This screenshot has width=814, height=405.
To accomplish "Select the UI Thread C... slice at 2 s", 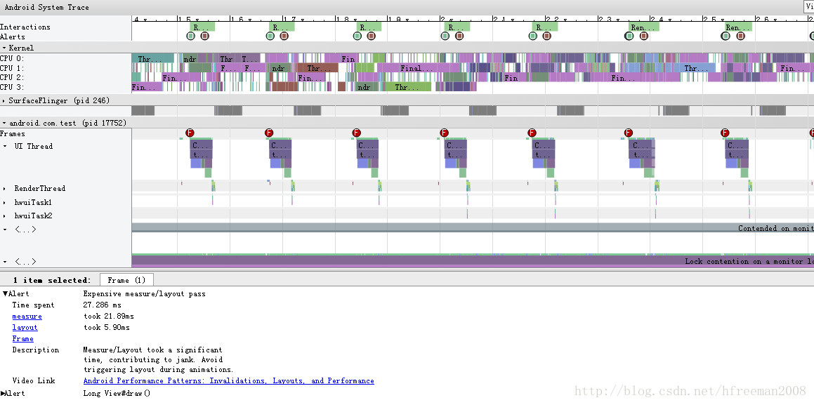I will [x=456, y=145].
